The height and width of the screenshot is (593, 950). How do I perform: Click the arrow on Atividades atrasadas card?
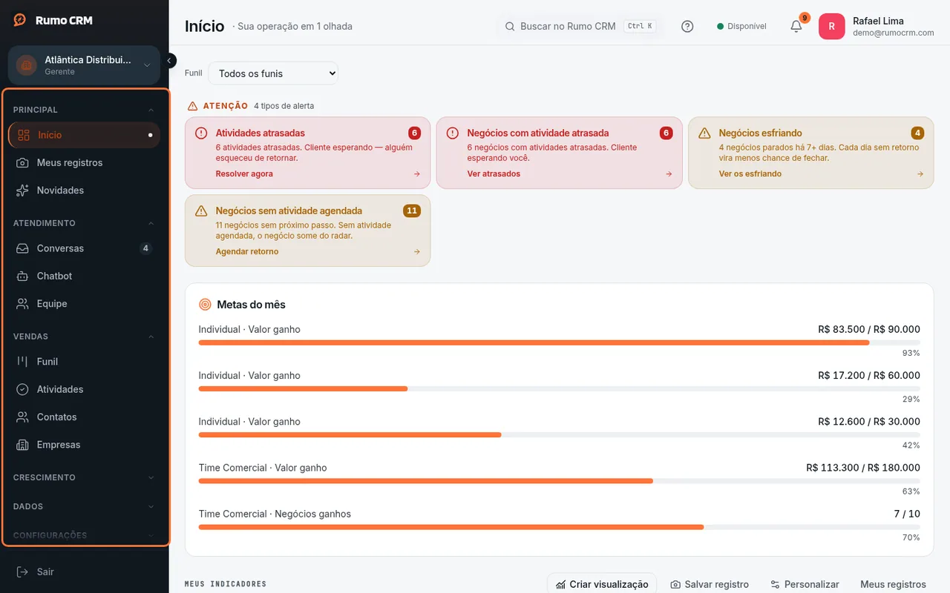pos(417,174)
